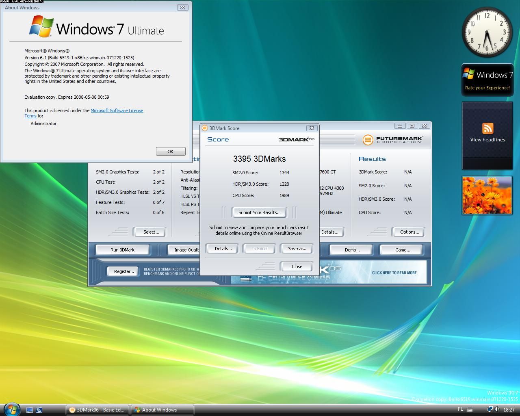Image resolution: width=520 pixels, height=416 pixels.
Task: Switch to 3DMark06 taskbar item
Action: tap(97, 410)
